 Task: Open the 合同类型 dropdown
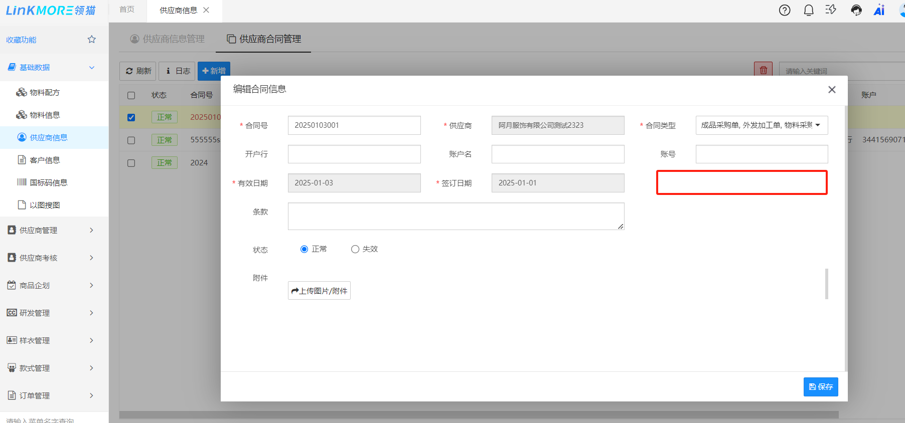click(x=762, y=125)
